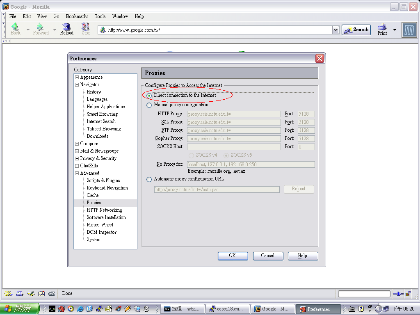Open the Bookmarks menu
420x315 pixels.
(77, 16)
